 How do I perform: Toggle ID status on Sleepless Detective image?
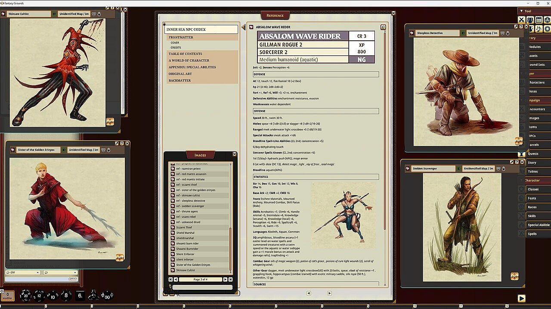[x=463, y=33]
